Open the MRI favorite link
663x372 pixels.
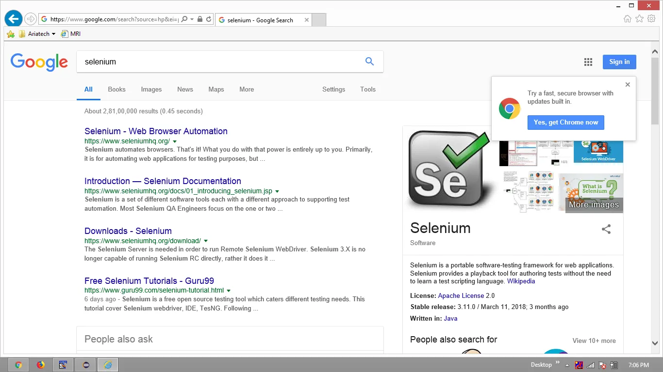pos(71,34)
